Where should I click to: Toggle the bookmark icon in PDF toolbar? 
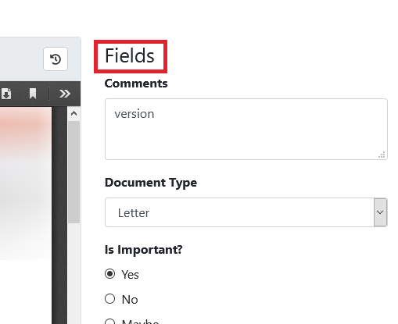(33, 94)
